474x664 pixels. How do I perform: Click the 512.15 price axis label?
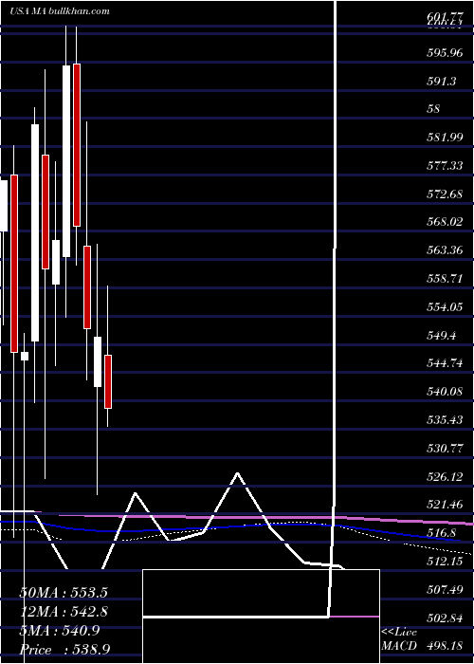(x=445, y=562)
